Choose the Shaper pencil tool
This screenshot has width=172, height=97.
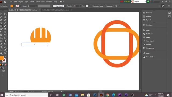[x=1, y=29]
